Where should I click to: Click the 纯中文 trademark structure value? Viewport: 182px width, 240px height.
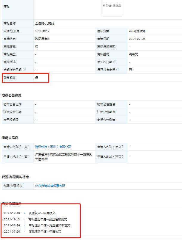coord(133,54)
